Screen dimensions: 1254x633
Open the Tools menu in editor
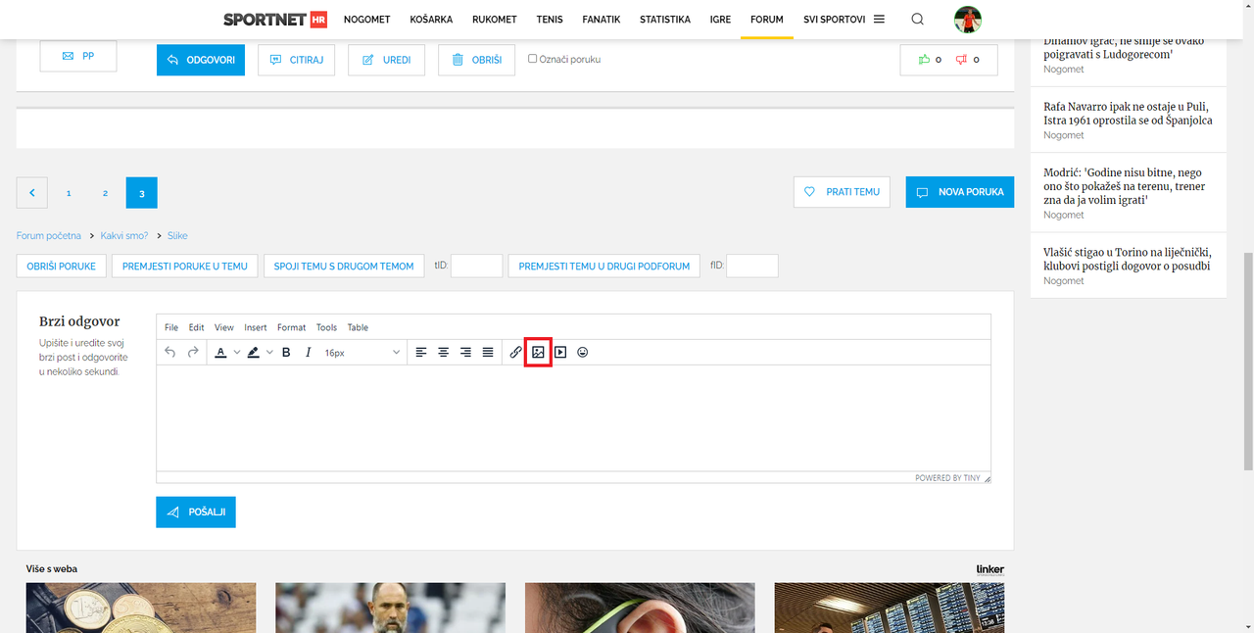tap(326, 327)
